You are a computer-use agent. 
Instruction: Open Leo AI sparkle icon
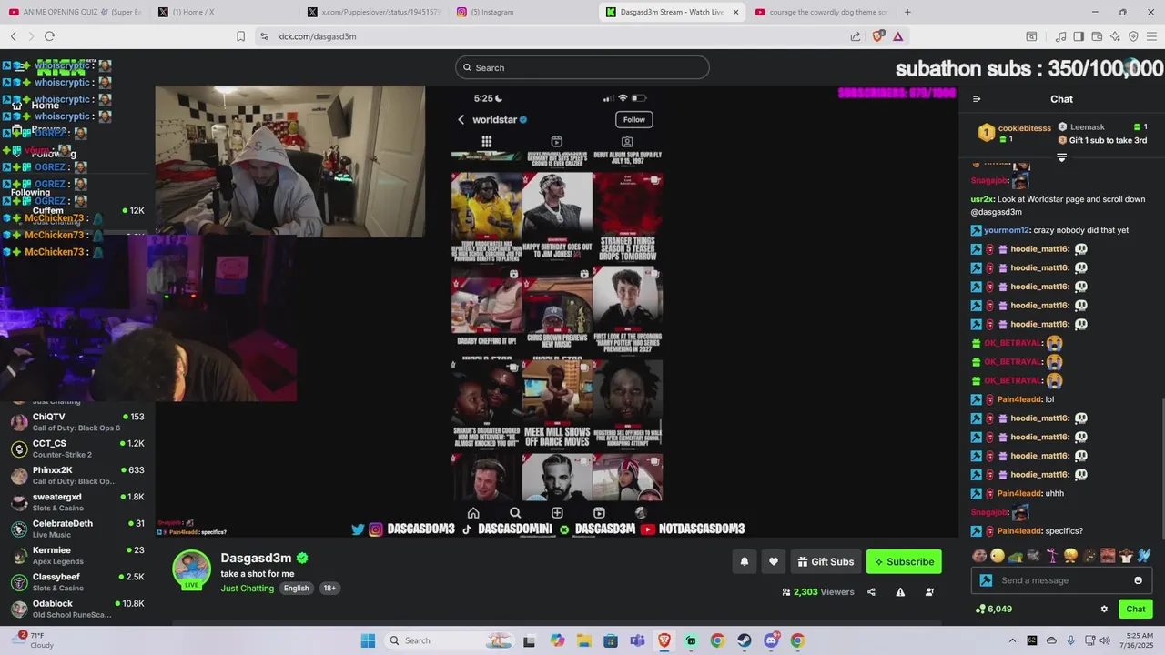click(x=1115, y=36)
